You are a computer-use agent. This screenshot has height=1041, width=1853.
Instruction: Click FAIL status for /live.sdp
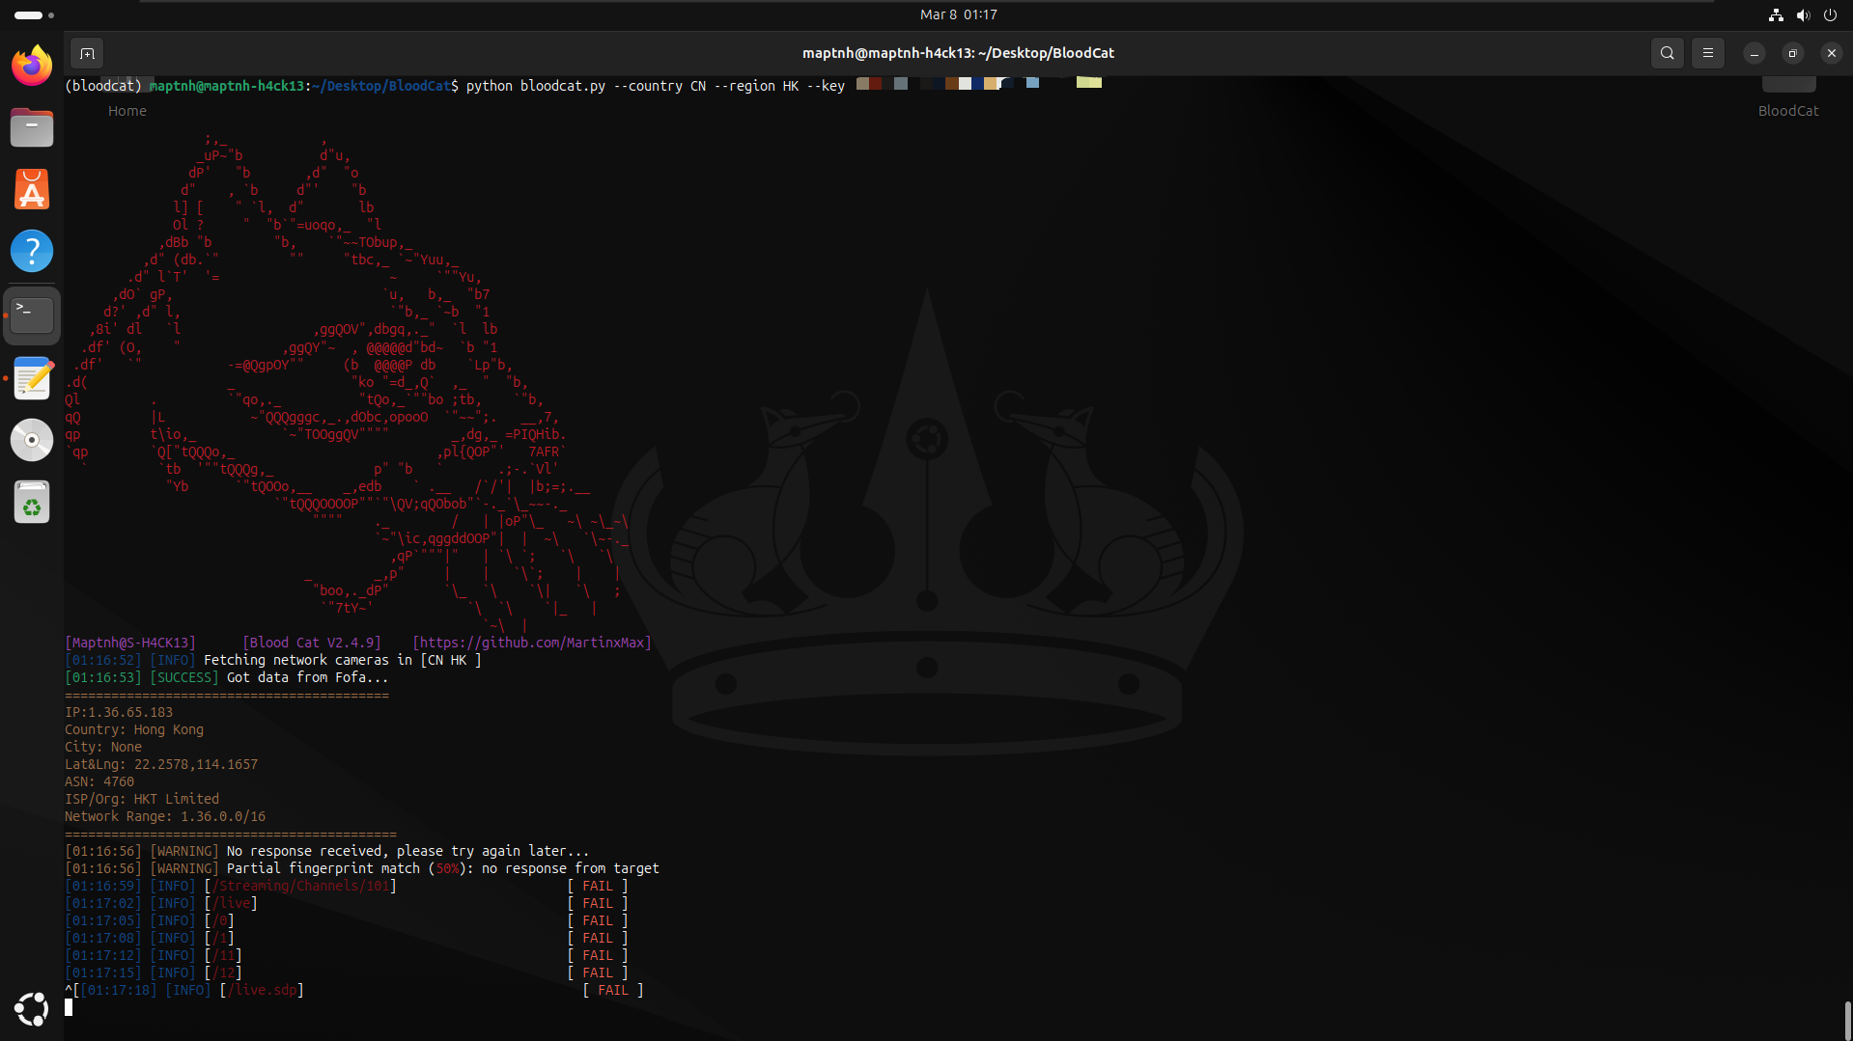click(613, 990)
